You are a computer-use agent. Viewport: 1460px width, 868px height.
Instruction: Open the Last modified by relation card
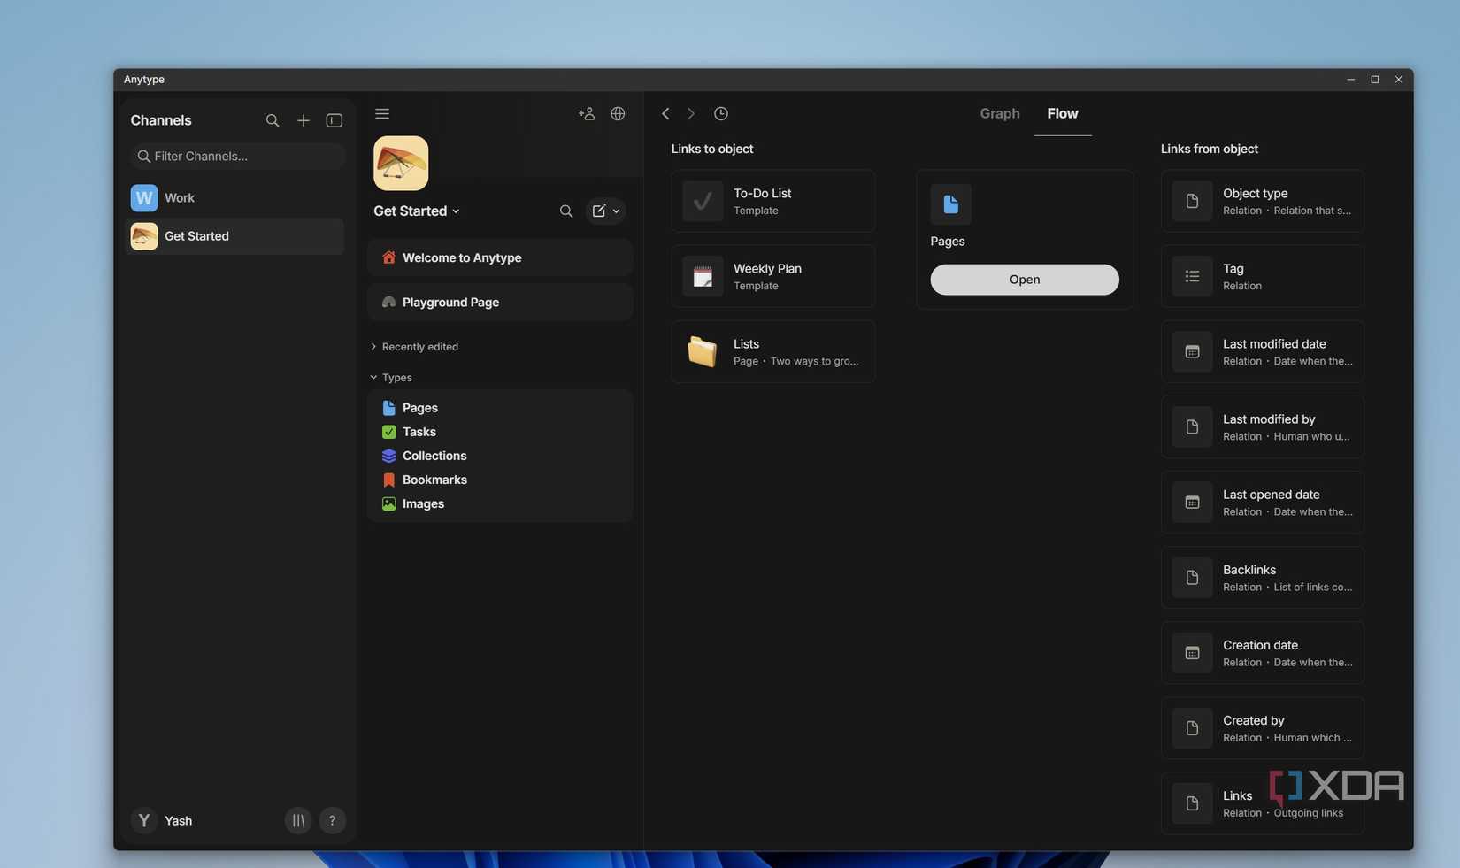click(1263, 426)
